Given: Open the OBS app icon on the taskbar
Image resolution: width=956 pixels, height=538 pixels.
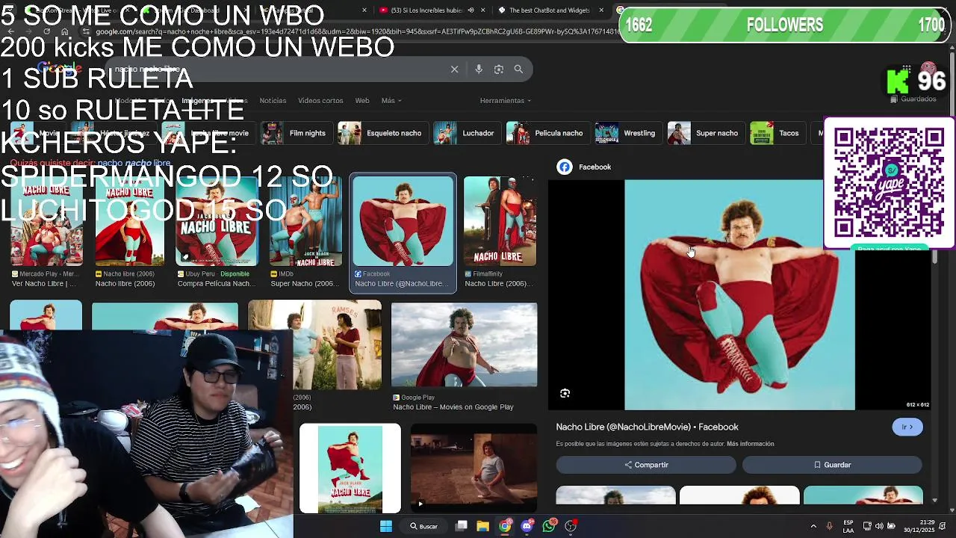Looking at the screenshot, I should pos(571,526).
